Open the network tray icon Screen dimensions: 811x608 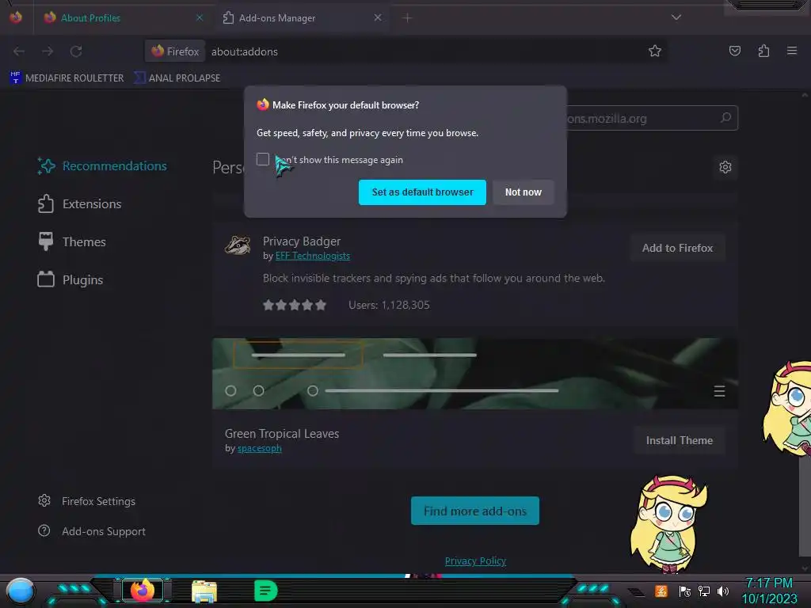point(703,591)
